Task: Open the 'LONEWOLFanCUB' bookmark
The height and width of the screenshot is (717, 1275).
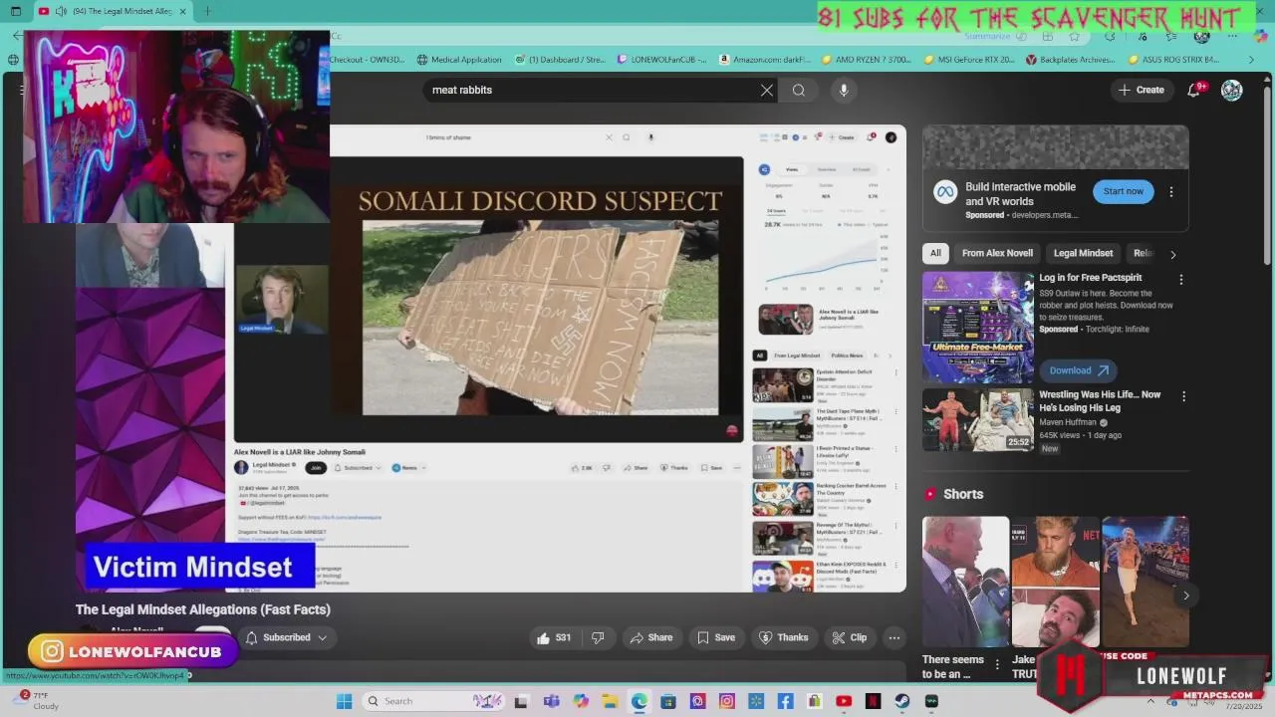Action: tap(661, 60)
